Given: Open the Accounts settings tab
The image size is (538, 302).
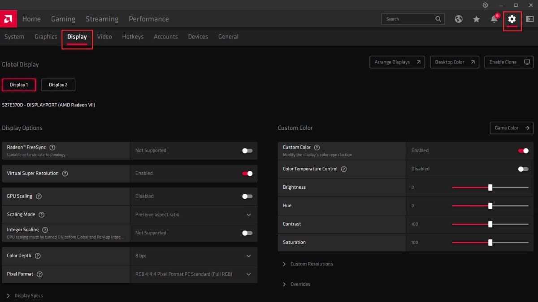Looking at the screenshot, I should [x=166, y=37].
